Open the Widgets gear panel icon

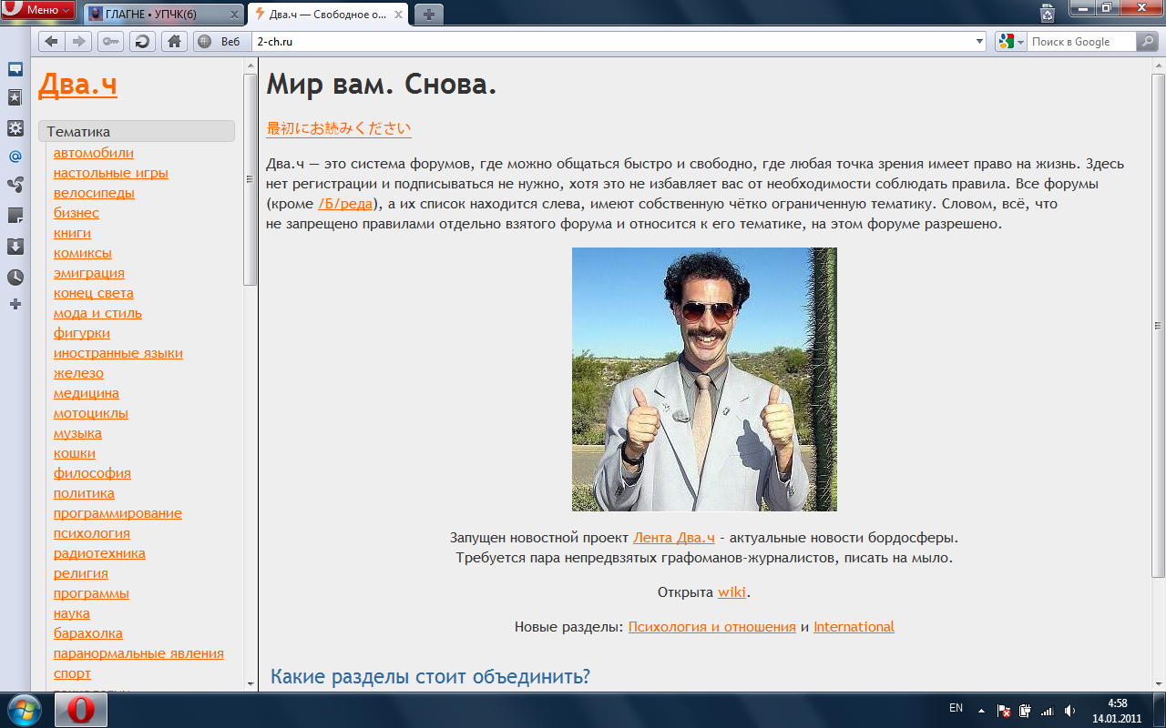(15, 127)
